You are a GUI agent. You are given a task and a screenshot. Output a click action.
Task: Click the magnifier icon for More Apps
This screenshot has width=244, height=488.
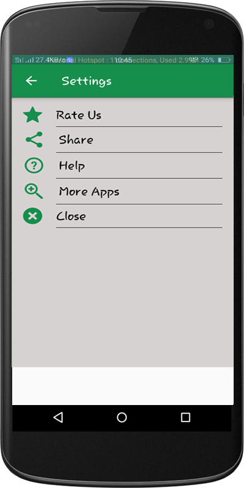click(34, 191)
